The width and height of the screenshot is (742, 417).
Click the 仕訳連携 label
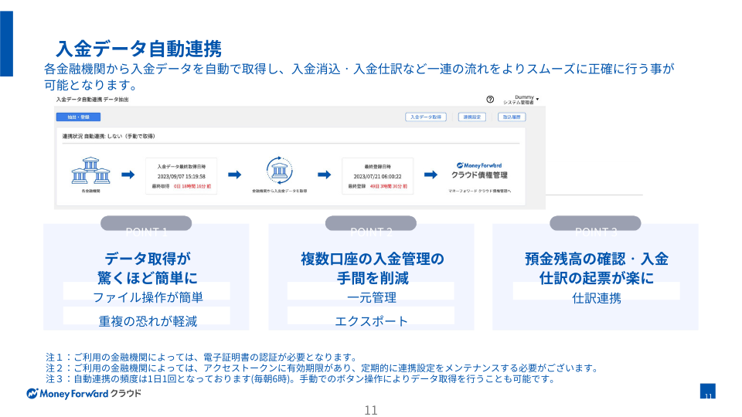(x=596, y=297)
